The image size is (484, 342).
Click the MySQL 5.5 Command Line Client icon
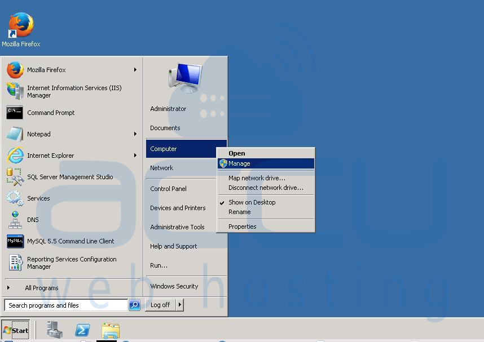coord(15,241)
